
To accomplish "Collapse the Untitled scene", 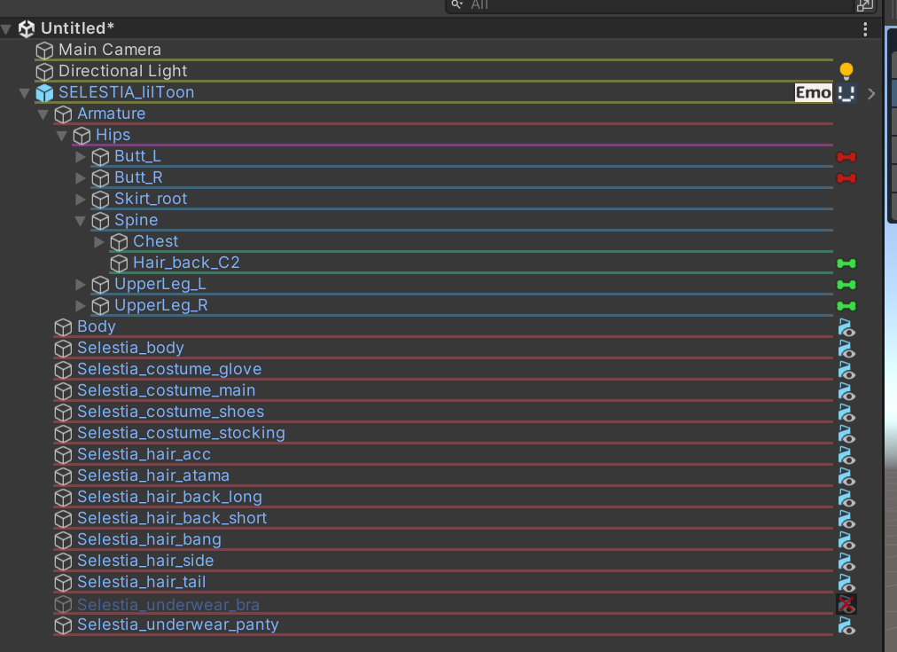I will click(x=6, y=29).
